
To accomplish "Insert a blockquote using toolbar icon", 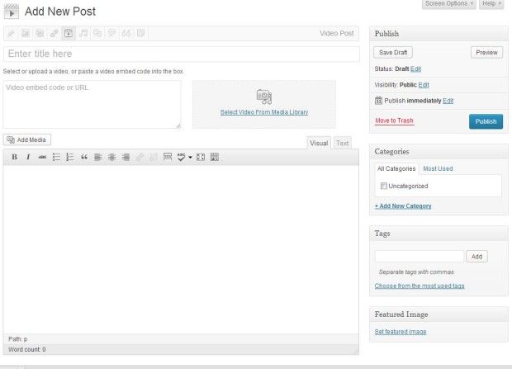I will click(x=83, y=157).
